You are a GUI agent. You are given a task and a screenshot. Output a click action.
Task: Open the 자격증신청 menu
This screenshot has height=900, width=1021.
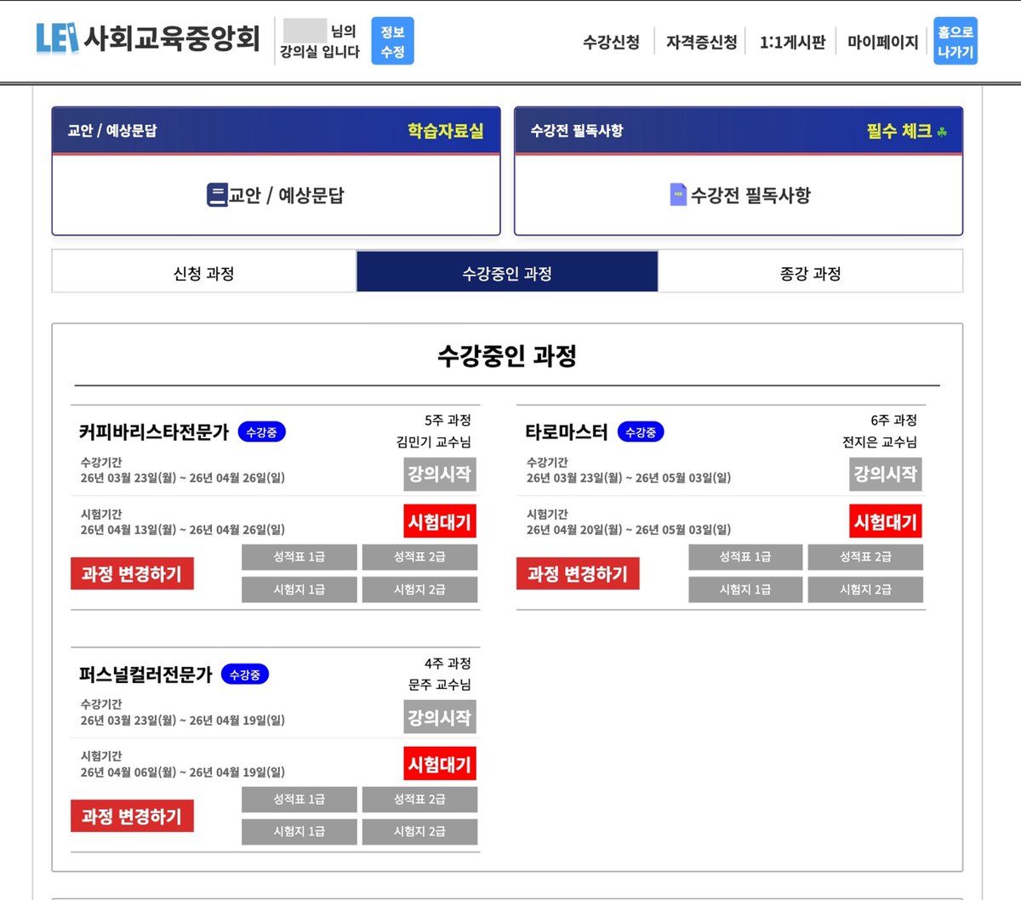click(701, 42)
